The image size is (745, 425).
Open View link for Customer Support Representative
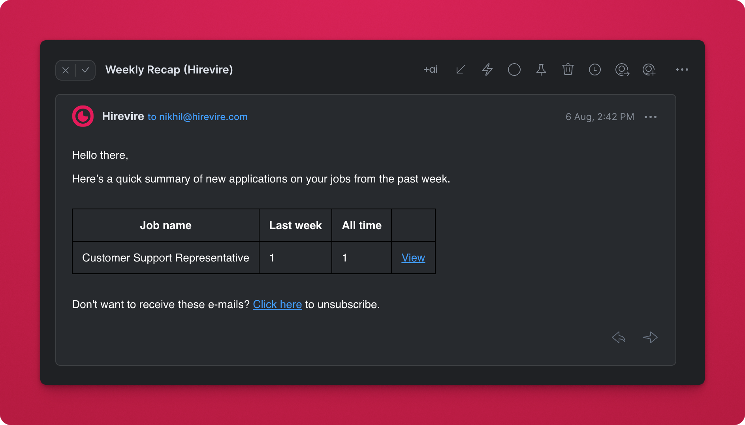(x=413, y=258)
